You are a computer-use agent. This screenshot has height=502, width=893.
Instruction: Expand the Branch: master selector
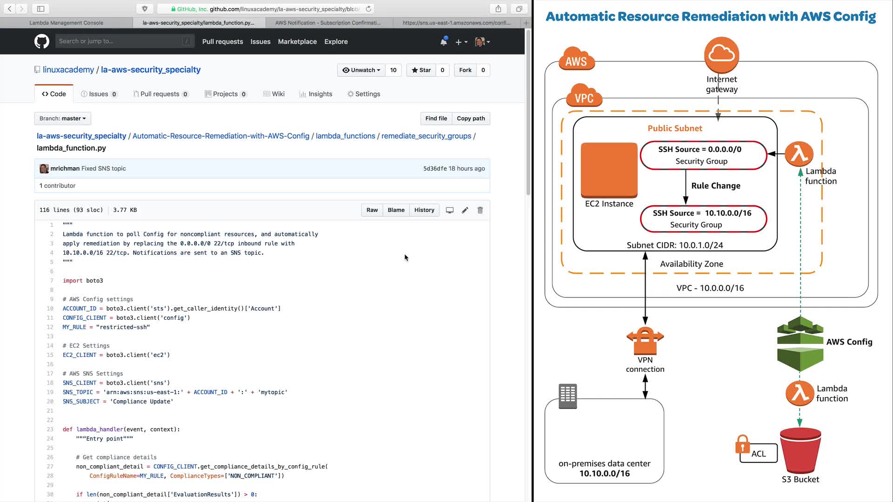click(62, 119)
